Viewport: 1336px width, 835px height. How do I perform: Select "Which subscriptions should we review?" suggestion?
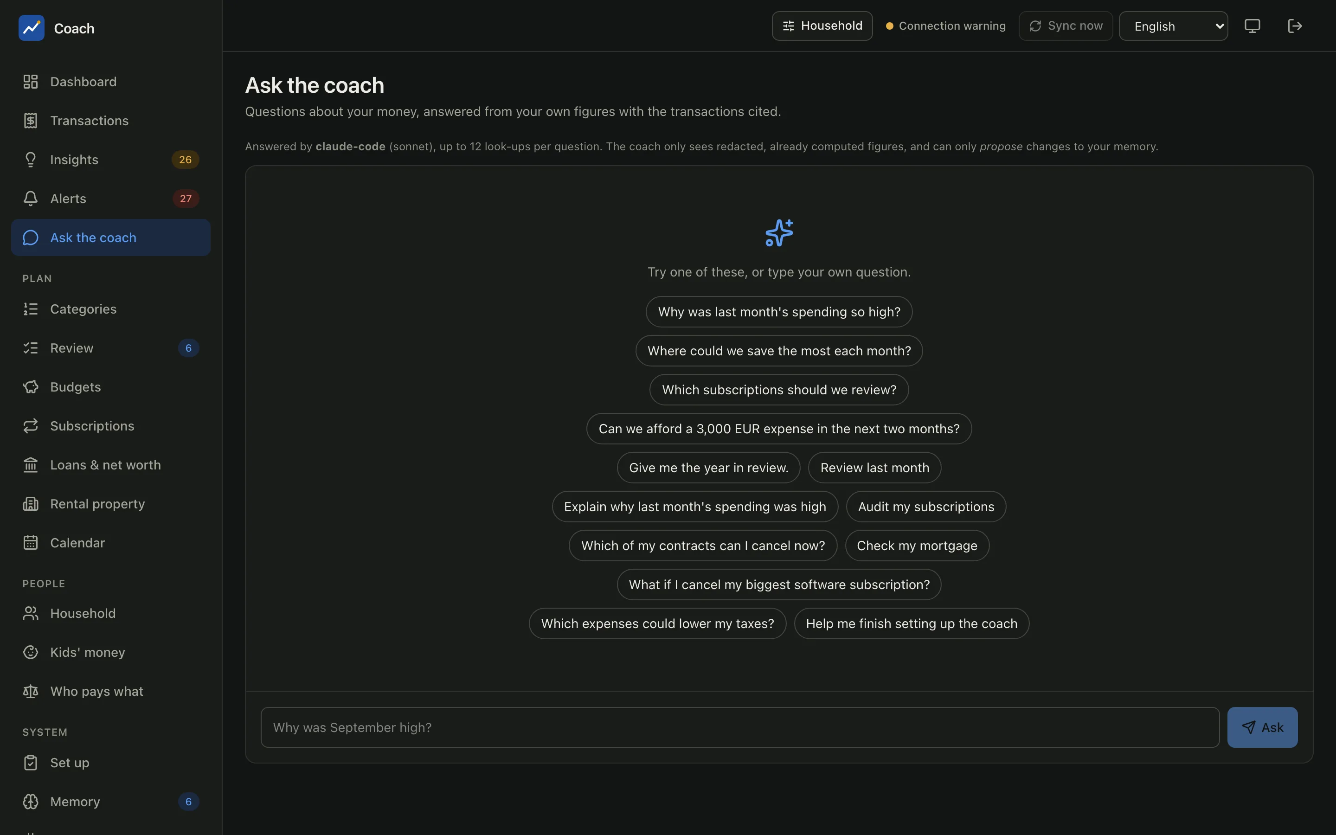779,390
